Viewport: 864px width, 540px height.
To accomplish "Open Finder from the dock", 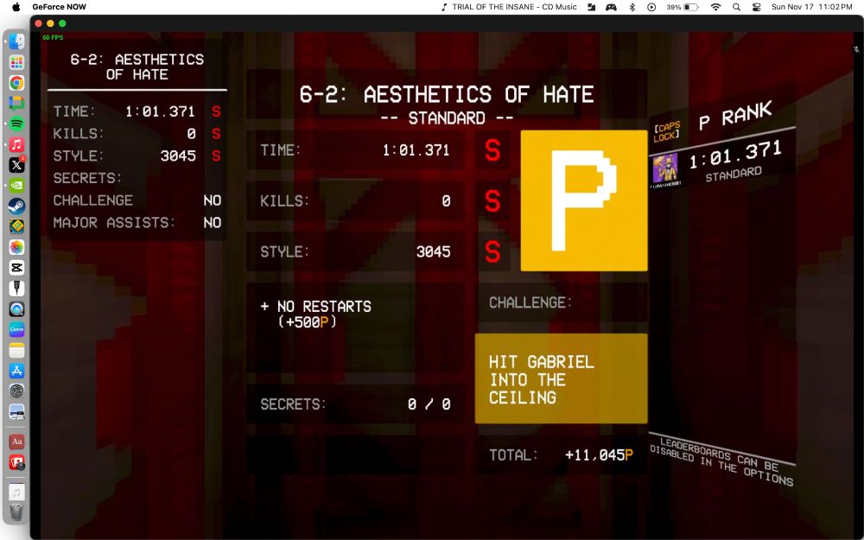I will [16, 41].
